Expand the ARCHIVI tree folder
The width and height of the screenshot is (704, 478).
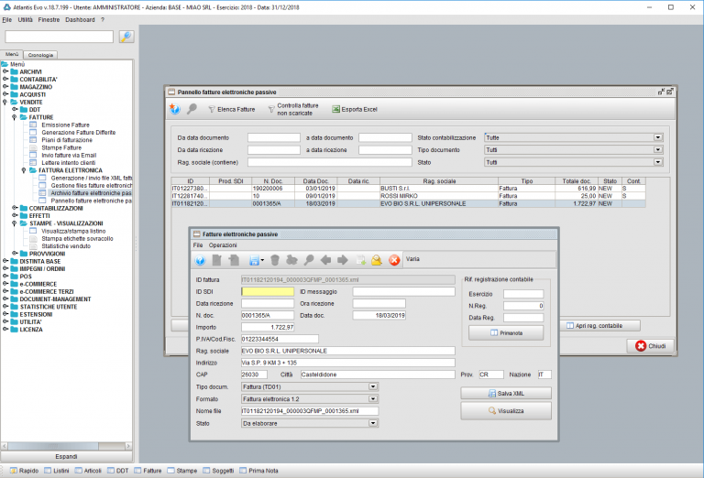pos(5,71)
